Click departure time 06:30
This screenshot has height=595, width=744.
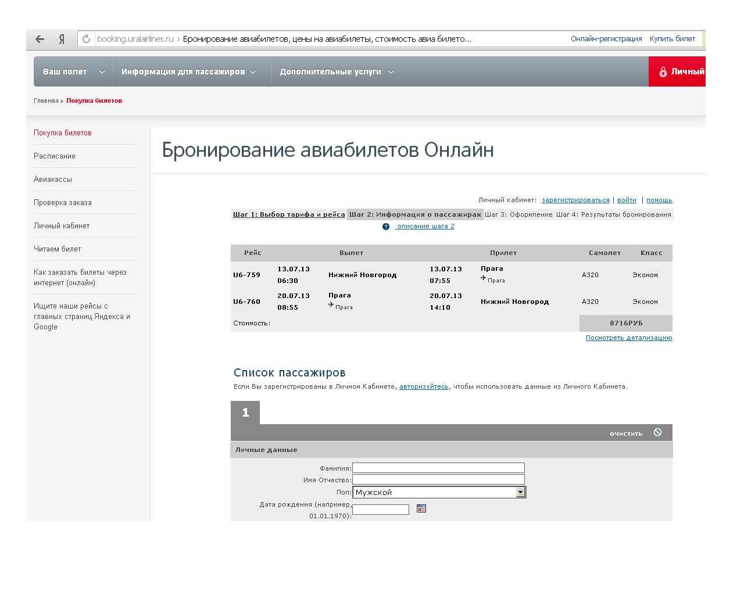point(288,281)
